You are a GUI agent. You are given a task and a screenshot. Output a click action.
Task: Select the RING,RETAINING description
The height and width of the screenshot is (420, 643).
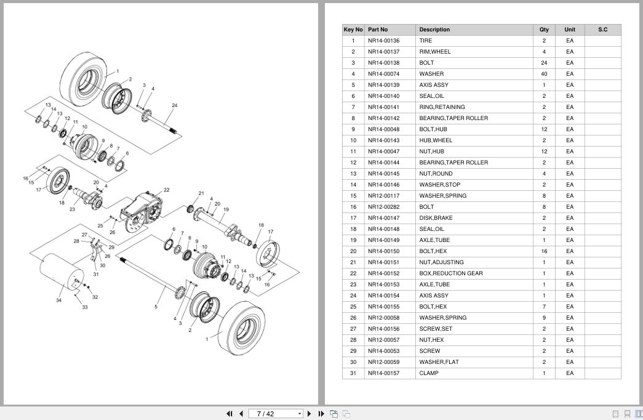442,107
